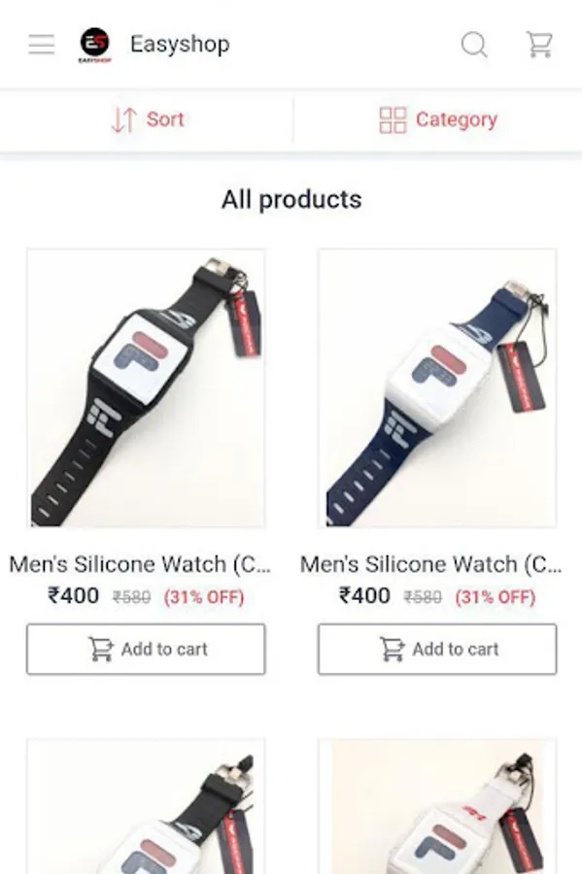Open the search magnifier icon

pos(474,45)
